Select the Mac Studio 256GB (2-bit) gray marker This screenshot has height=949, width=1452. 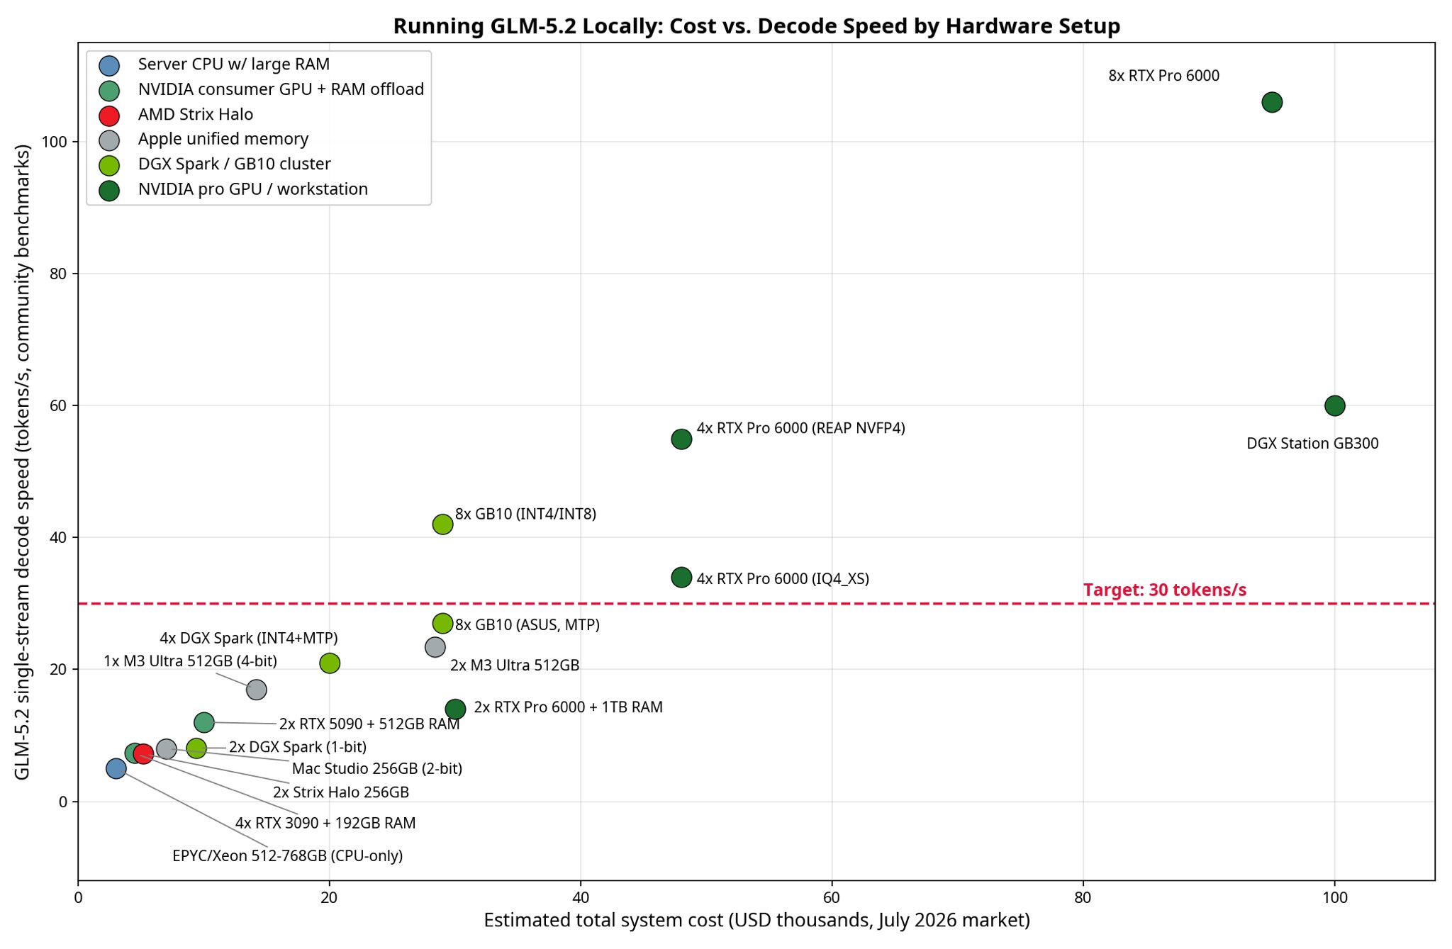tap(167, 749)
